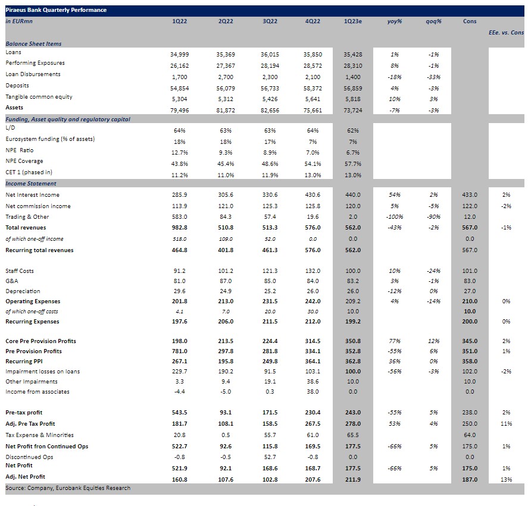Click the Loan Disbursements qoq% value -33%
This screenshot has height=506, width=528.
[434, 77]
